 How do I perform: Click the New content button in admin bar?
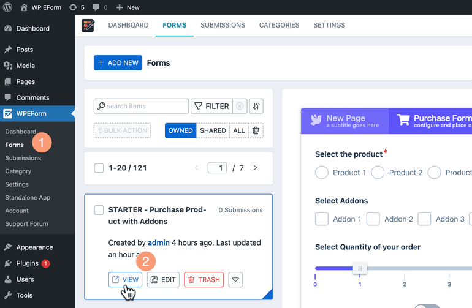click(x=128, y=7)
